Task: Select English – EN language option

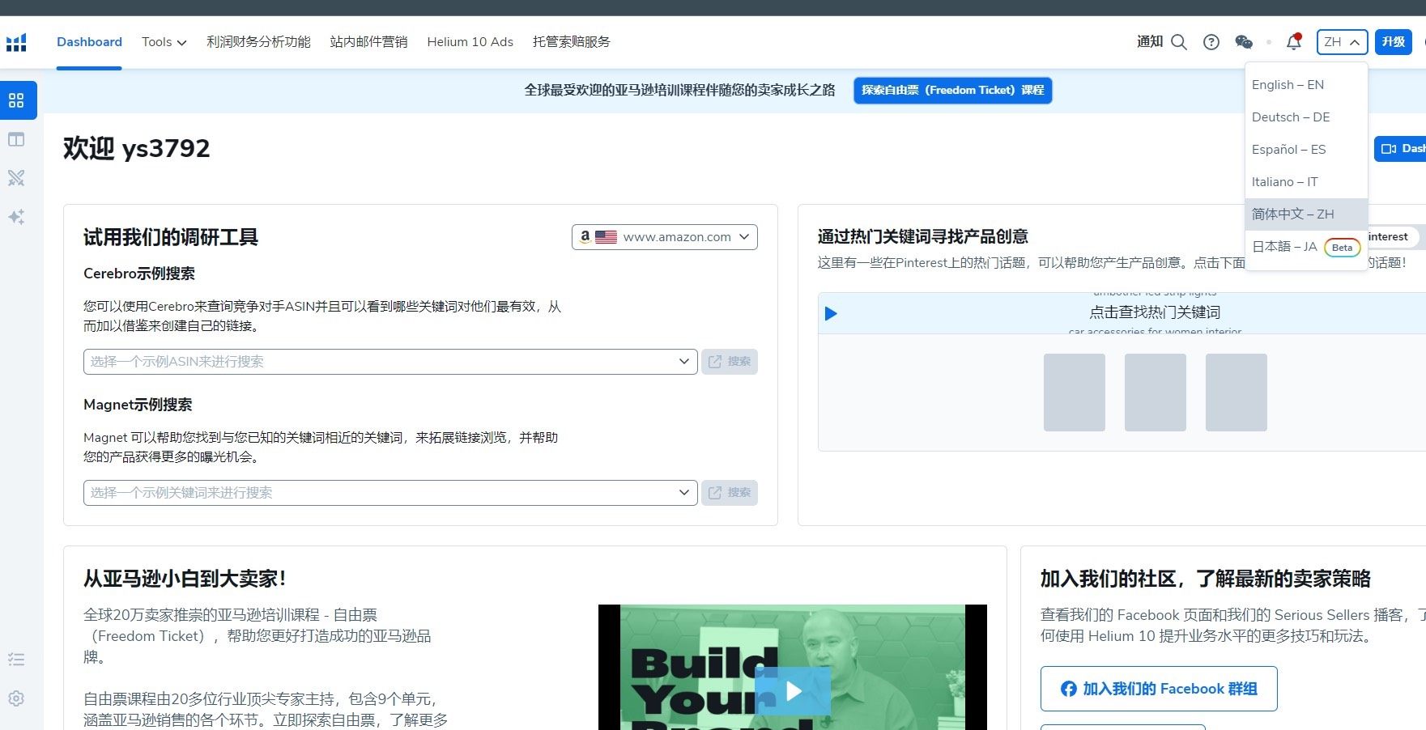Action: [x=1288, y=85]
